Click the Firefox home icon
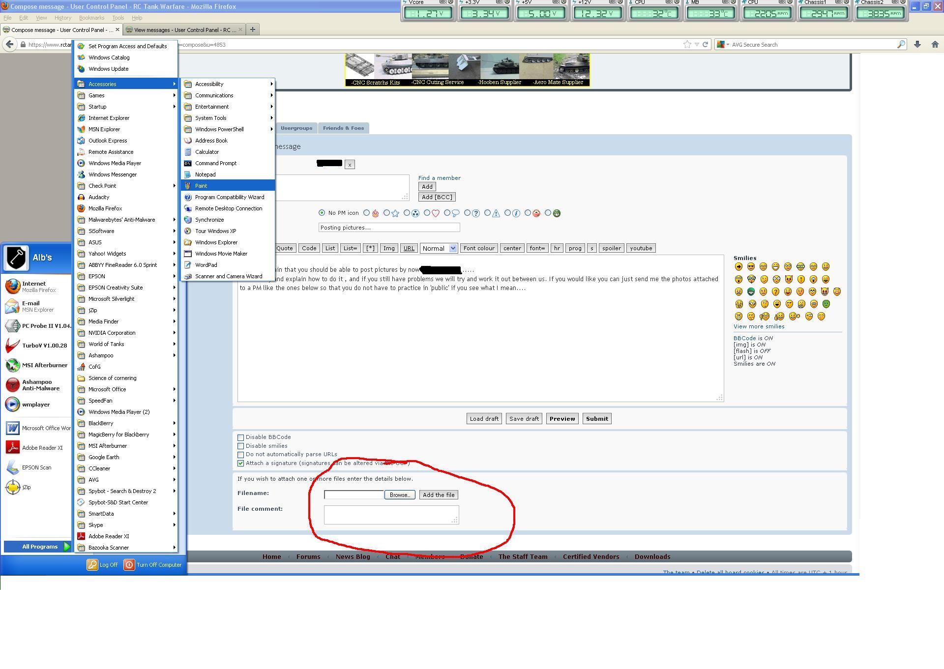This screenshot has height=669, width=944. 935,45
